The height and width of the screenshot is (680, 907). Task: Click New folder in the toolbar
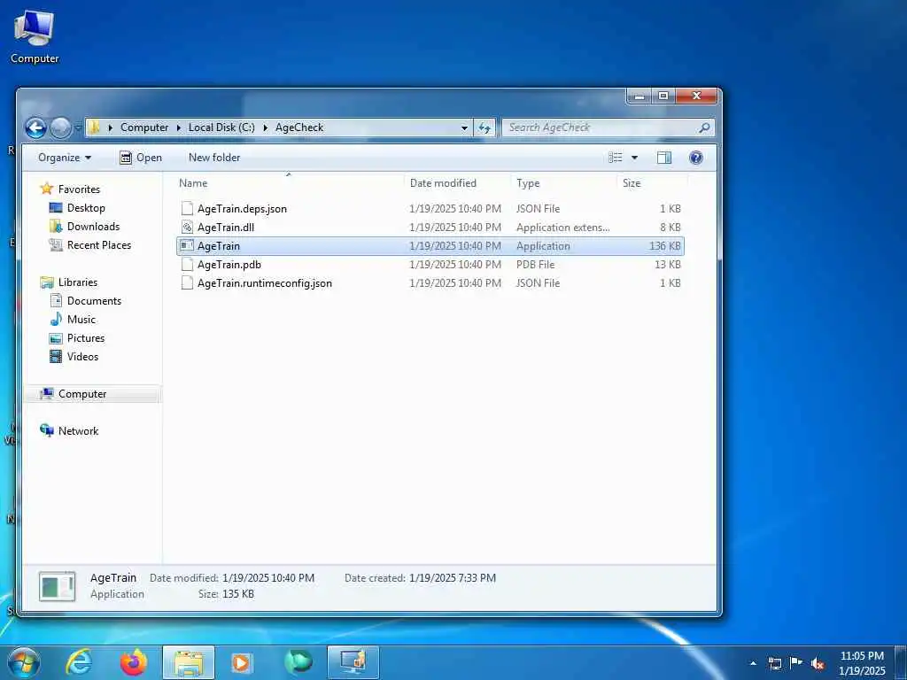[x=214, y=158]
